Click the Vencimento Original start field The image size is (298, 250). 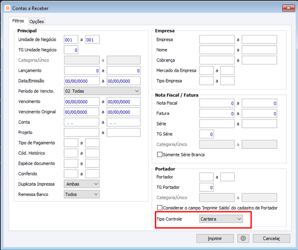tap(81, 112)
